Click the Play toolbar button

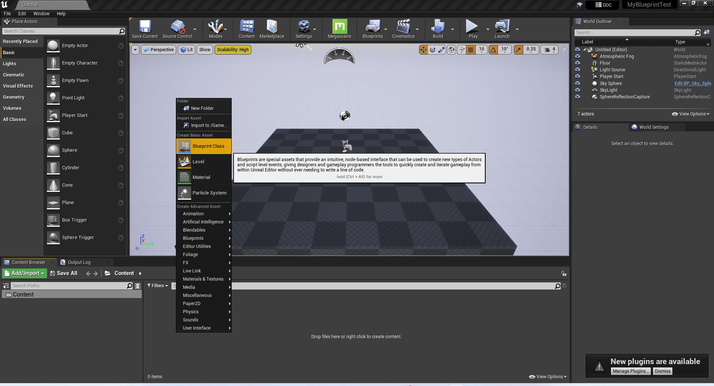tap(473, 29)
